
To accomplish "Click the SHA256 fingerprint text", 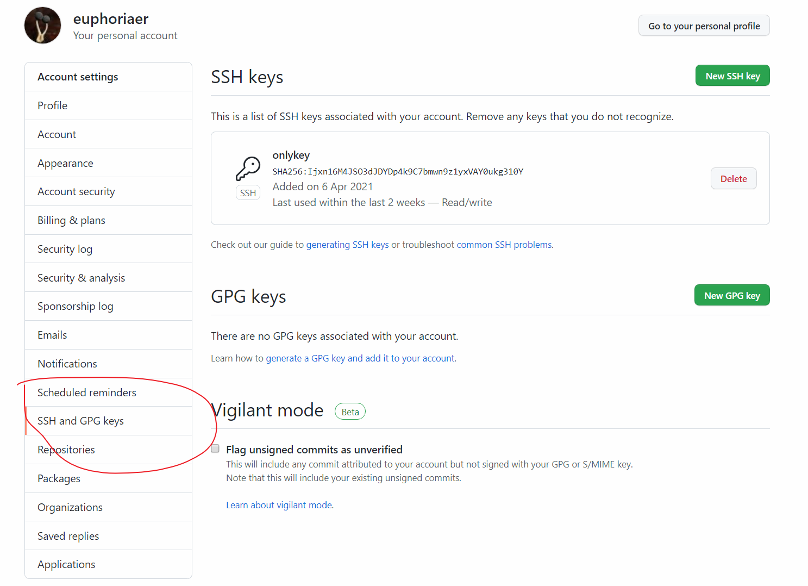I will pos(398,172).
